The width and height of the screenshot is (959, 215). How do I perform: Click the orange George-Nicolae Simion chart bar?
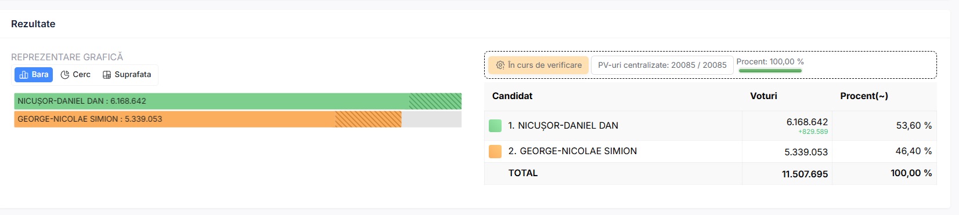pyautogui.click(x=208, y=119)
